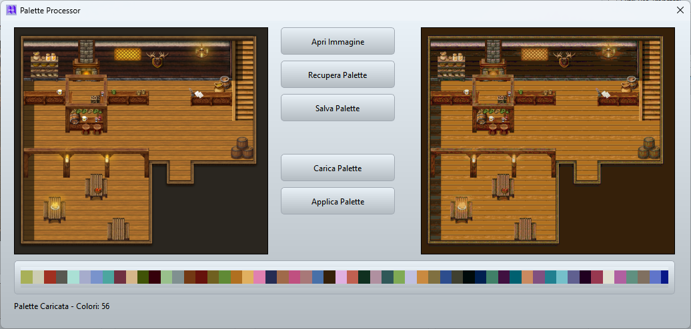Pick the off-white swatch near palette end
This screenshot has width=691, height=329.
click(608, 277)
